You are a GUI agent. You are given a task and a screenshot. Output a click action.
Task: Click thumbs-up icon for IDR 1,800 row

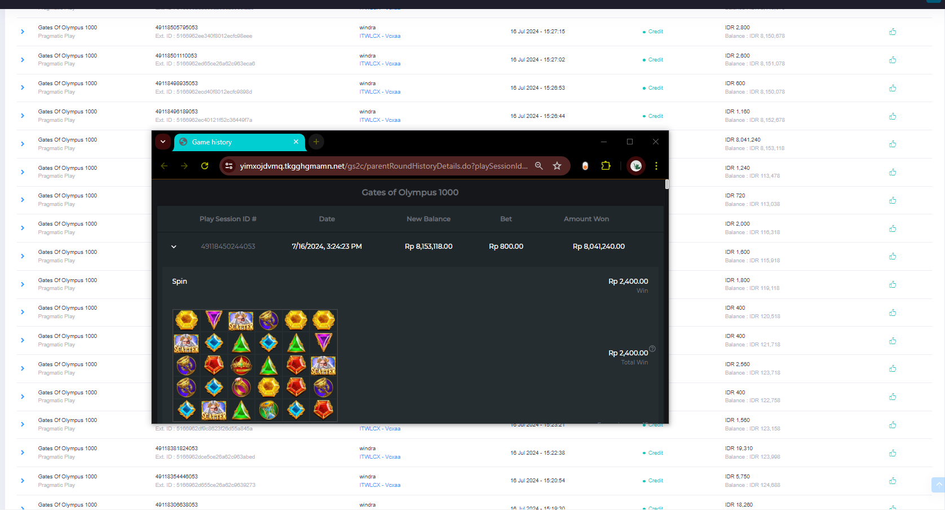pyautogui.click(x=893, y=284)
